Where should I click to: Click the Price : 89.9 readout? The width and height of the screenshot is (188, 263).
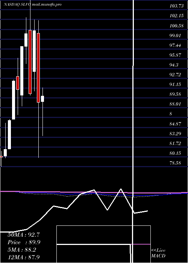click(24, 242)
